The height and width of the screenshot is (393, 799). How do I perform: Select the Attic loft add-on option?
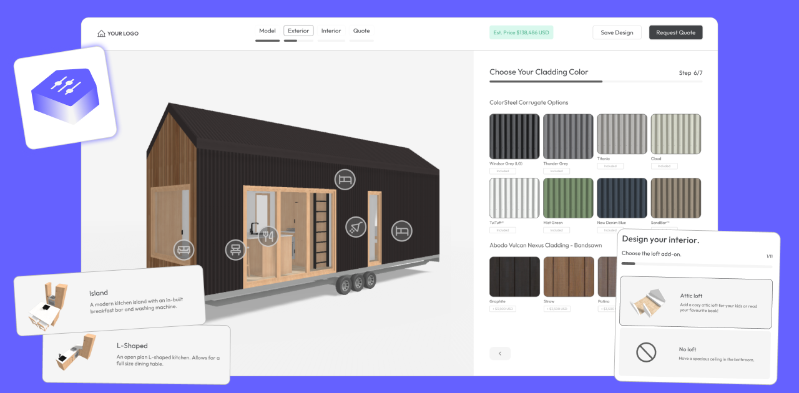pos(696,302)
